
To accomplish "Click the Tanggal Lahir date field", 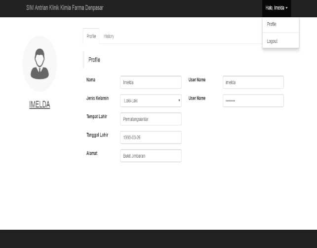I will (x=151, y=138).
